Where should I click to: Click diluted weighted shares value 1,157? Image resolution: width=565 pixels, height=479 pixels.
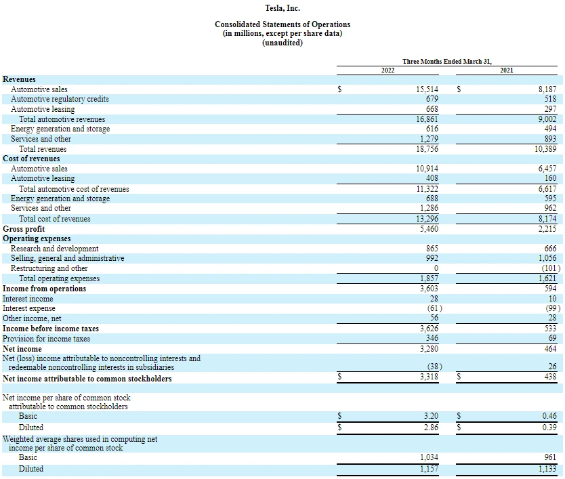point(429,469)
